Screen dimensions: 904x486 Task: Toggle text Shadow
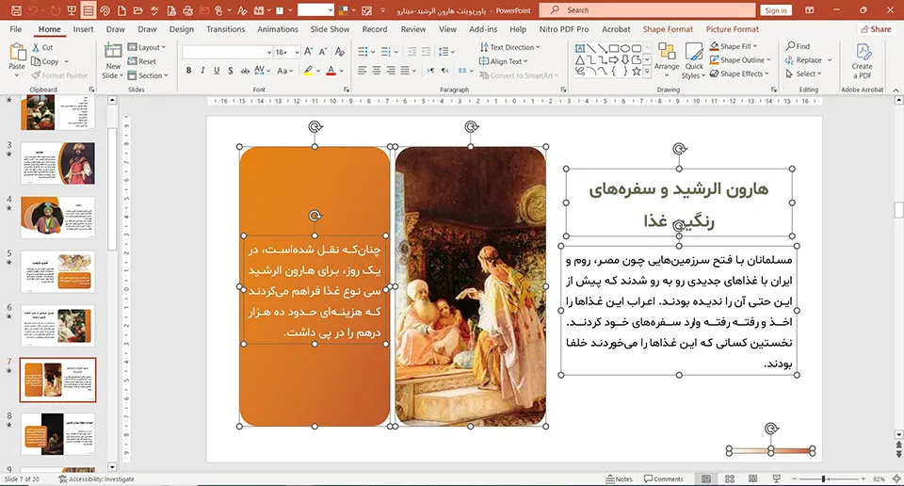pyautogui.click(x=230, y=71)
